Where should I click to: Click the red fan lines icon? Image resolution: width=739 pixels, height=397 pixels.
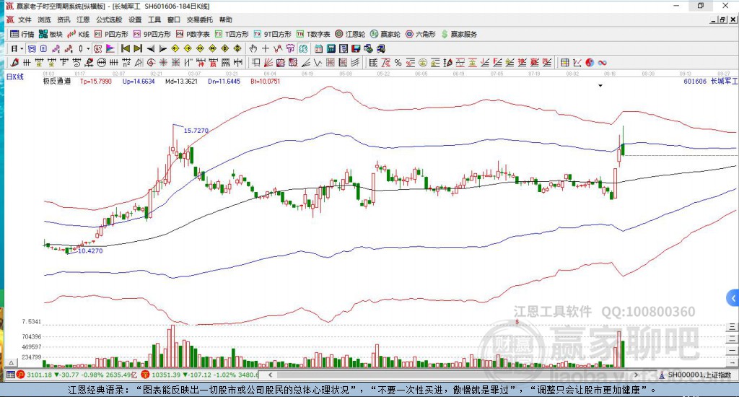click(x=268, y=62)
